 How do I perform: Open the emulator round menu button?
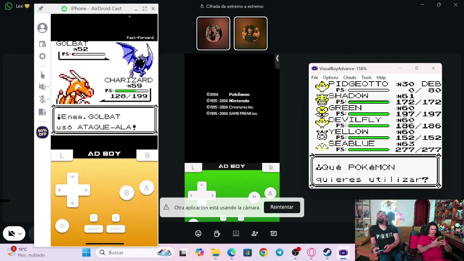(62, 226)
